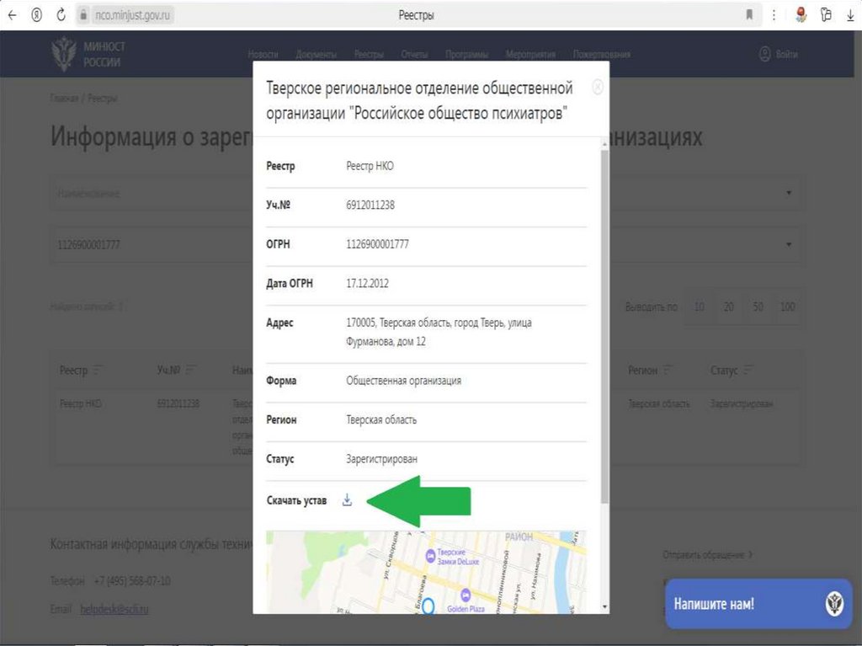This screenshot has height=646, width=862.
Task: Click the Скачать устав label
Action: [x=296, y=500]
